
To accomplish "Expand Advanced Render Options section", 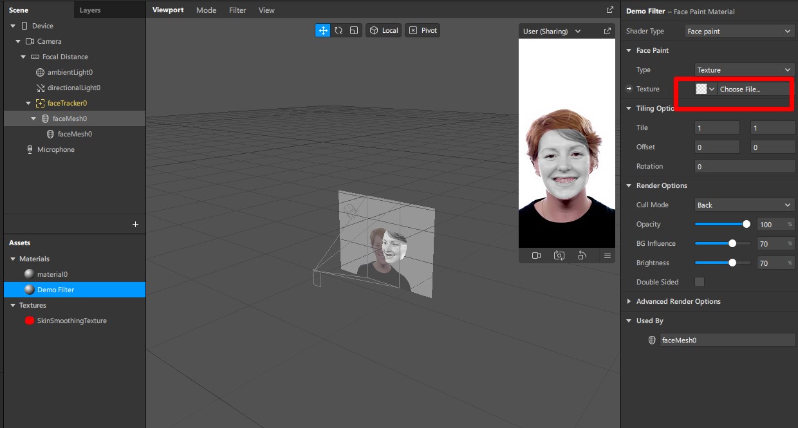I will click(629, 301).
